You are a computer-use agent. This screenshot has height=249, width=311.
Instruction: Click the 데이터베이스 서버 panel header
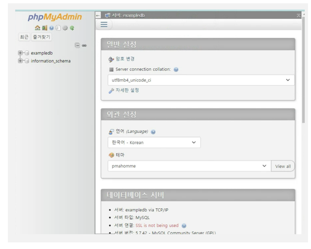click(198, 195)
